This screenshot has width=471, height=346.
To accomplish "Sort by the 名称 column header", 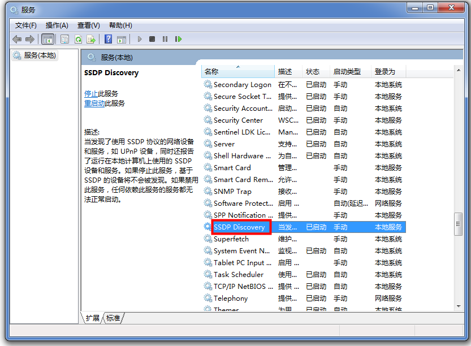I will click(x=237, y=71).
